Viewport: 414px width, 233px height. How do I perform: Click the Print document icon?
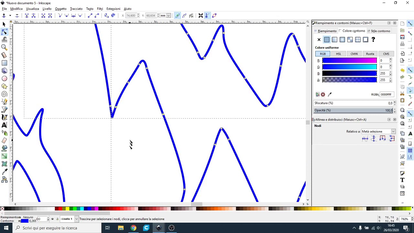[402, 44]
